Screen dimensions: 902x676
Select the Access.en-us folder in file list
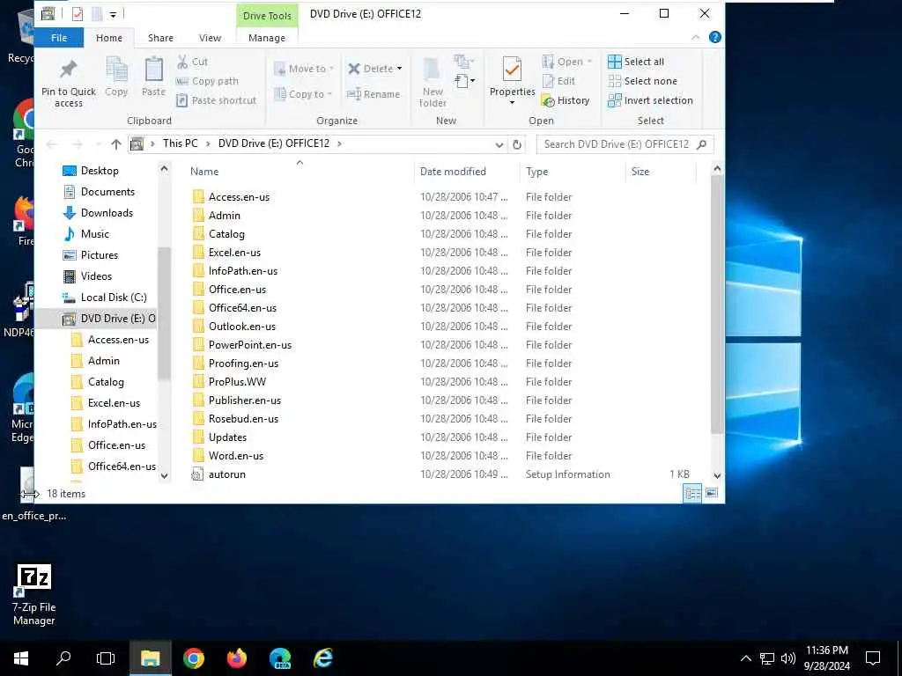point(239,197)
